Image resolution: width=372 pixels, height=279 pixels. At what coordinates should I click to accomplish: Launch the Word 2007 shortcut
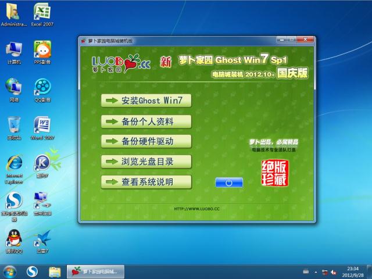(42, 128)
